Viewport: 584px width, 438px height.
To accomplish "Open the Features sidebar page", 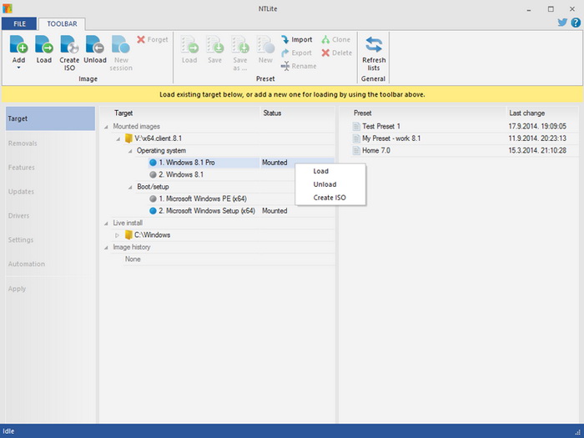I will point(50,167).
